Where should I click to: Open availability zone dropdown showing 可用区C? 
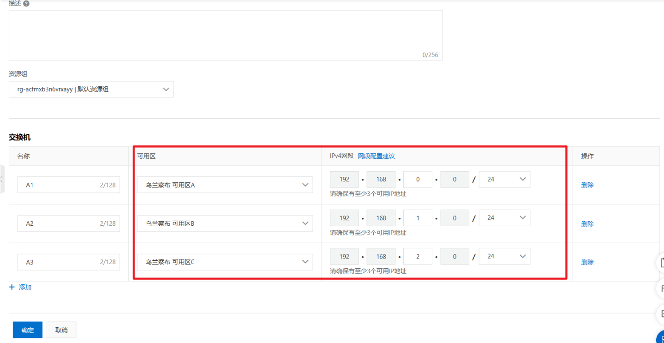click(x=225, y=262)
